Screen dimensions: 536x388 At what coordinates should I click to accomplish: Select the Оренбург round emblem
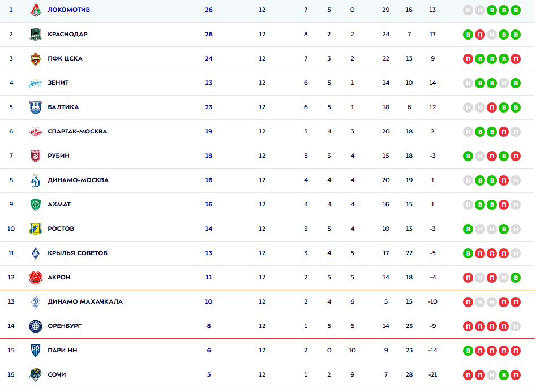tap(36, 326)
